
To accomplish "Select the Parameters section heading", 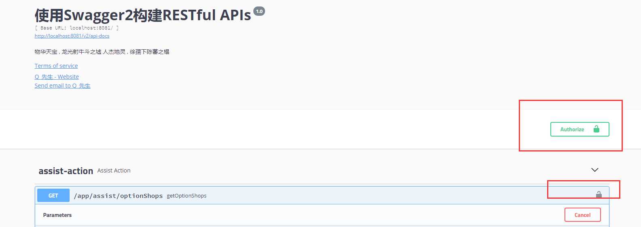I will click(x=57, y=215).
